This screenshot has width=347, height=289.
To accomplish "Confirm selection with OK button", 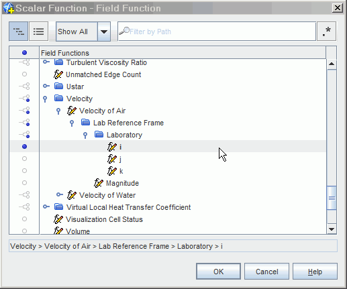I will [218, 272].
